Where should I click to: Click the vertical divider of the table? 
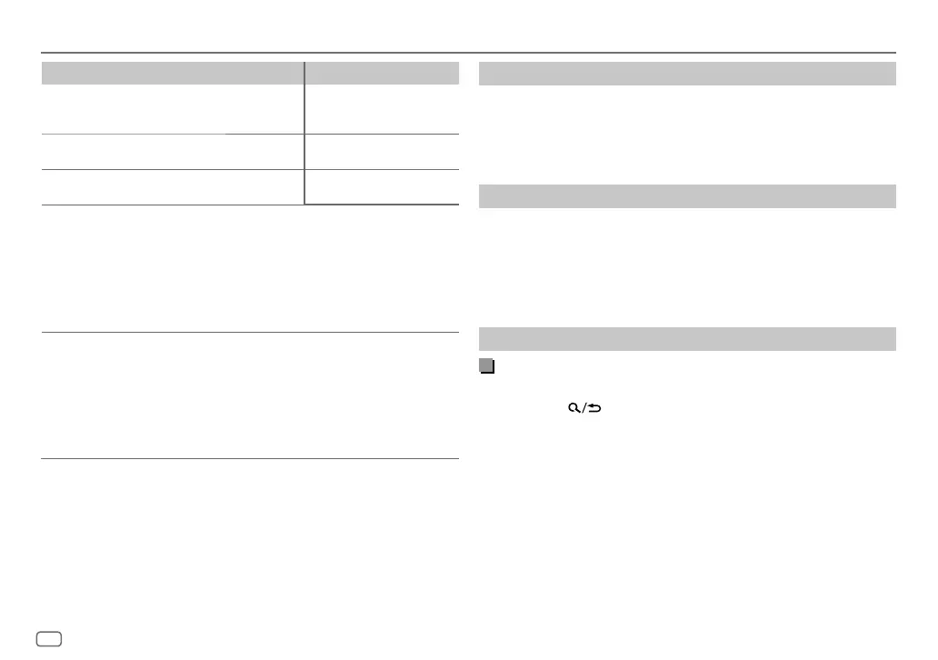pyautogui.click(x=304, y=133)
